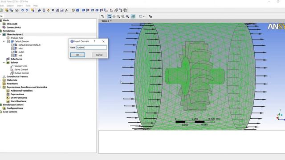Screen dimensions: 285x160
Task: Select the viewer pick-mode arrow icon
Action: click(x=103, y=16)
